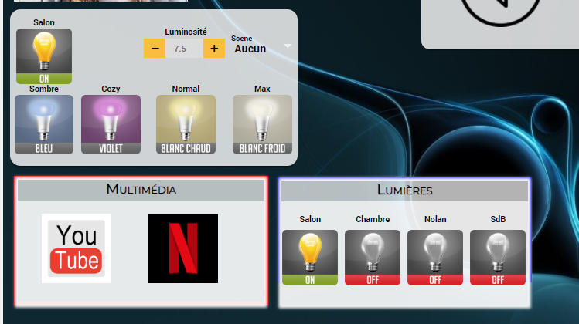Viewport: 579px width, 324px height.
Task: Open the Scene dropdown showing Aucun
Action: coord(261,49)
